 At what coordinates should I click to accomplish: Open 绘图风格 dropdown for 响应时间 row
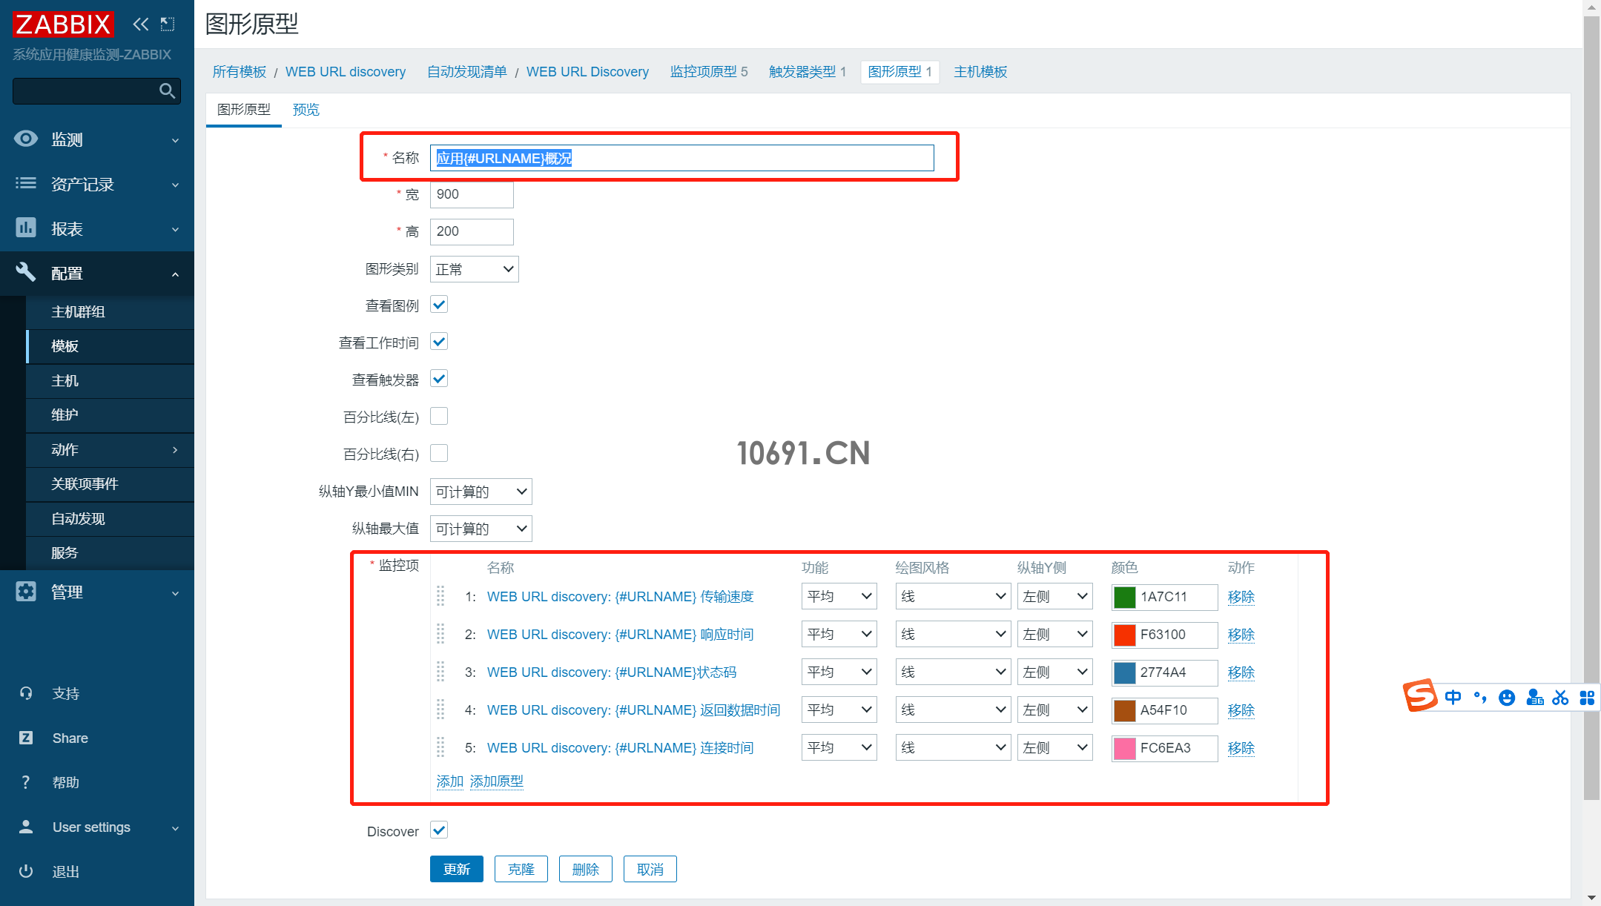pyautogui.click(x=953, y=634)
